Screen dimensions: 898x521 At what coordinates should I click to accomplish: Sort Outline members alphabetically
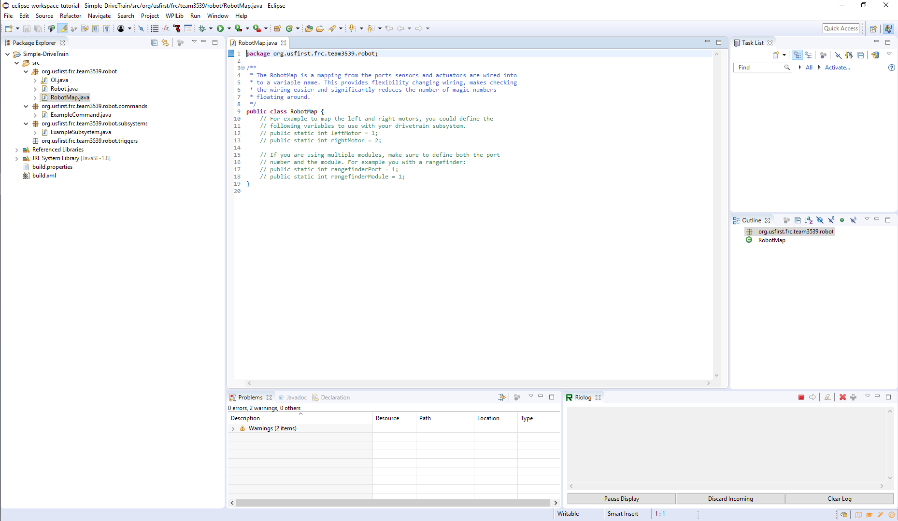coord(809,220)
